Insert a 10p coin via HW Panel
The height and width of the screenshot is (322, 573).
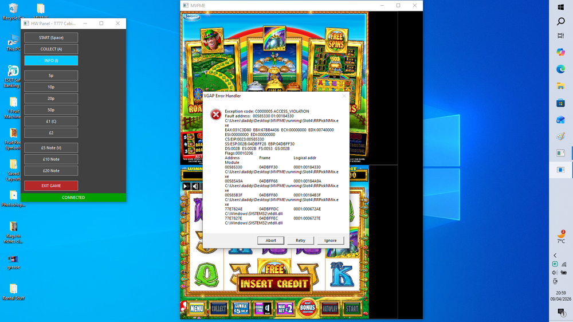tap(51, 87)
